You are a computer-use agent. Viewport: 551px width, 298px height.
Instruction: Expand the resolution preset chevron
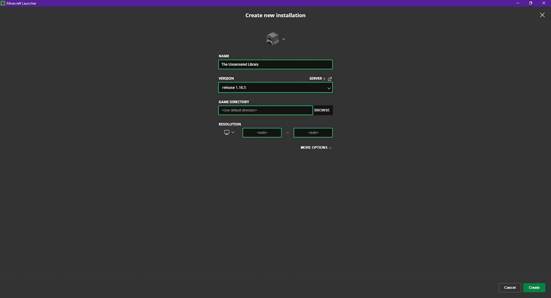point(233,132)
